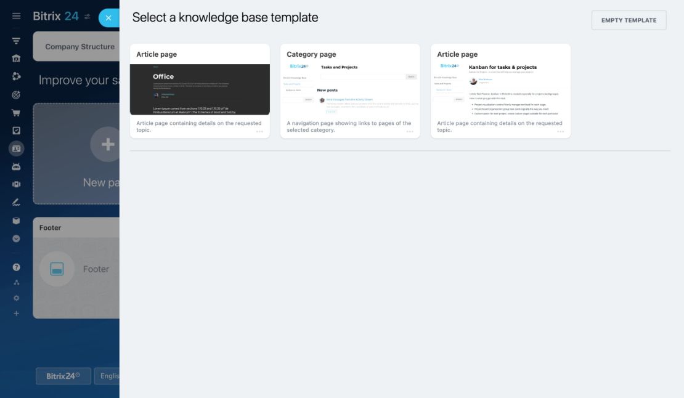
Task: Open the box cube icon in the sidebar
Action: click(16, 221)
